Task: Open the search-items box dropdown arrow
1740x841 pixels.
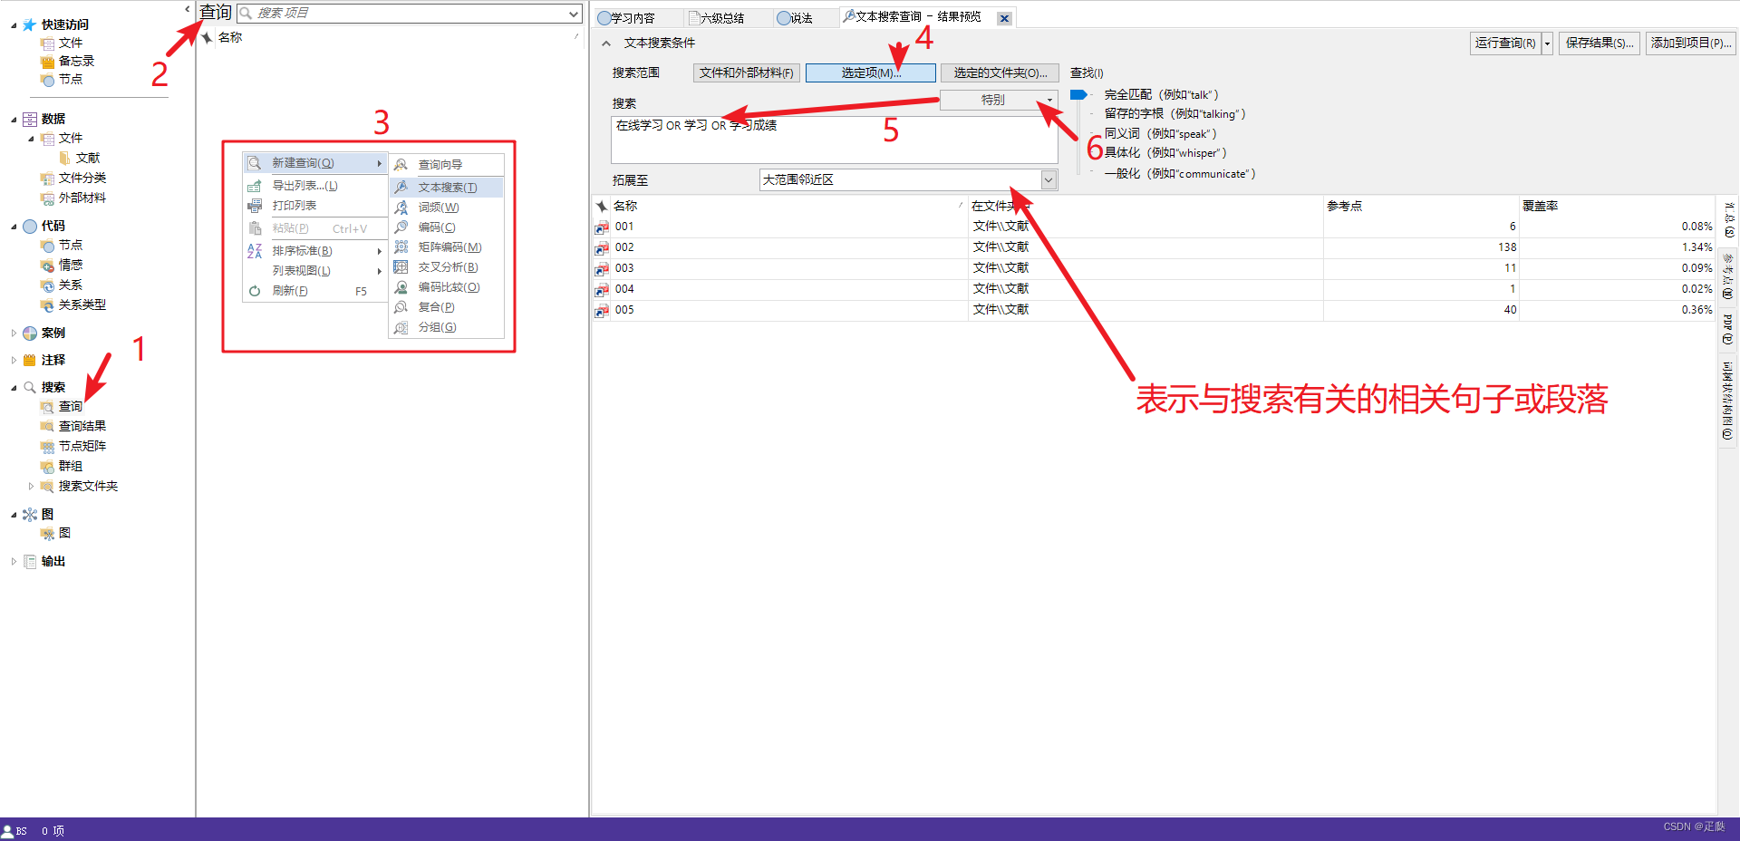Action: tap(574, 14)
